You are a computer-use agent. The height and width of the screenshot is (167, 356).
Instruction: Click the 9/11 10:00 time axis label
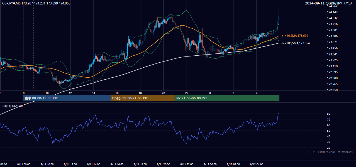click(x=47, y=164)
